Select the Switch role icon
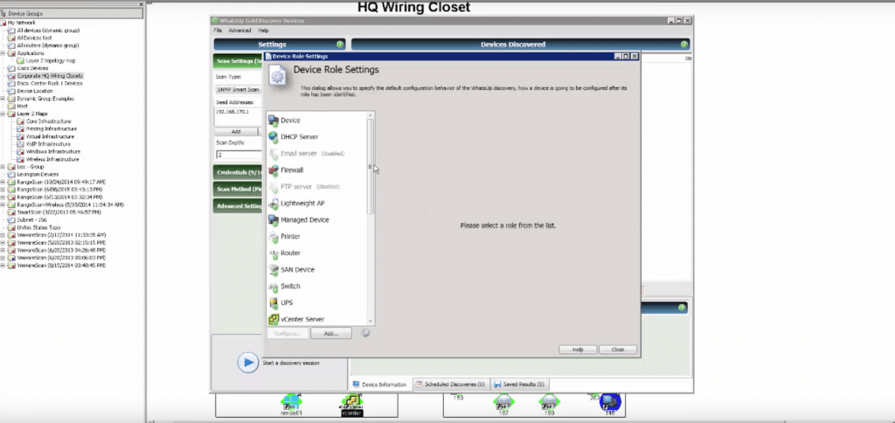 (x=274, y=286)
